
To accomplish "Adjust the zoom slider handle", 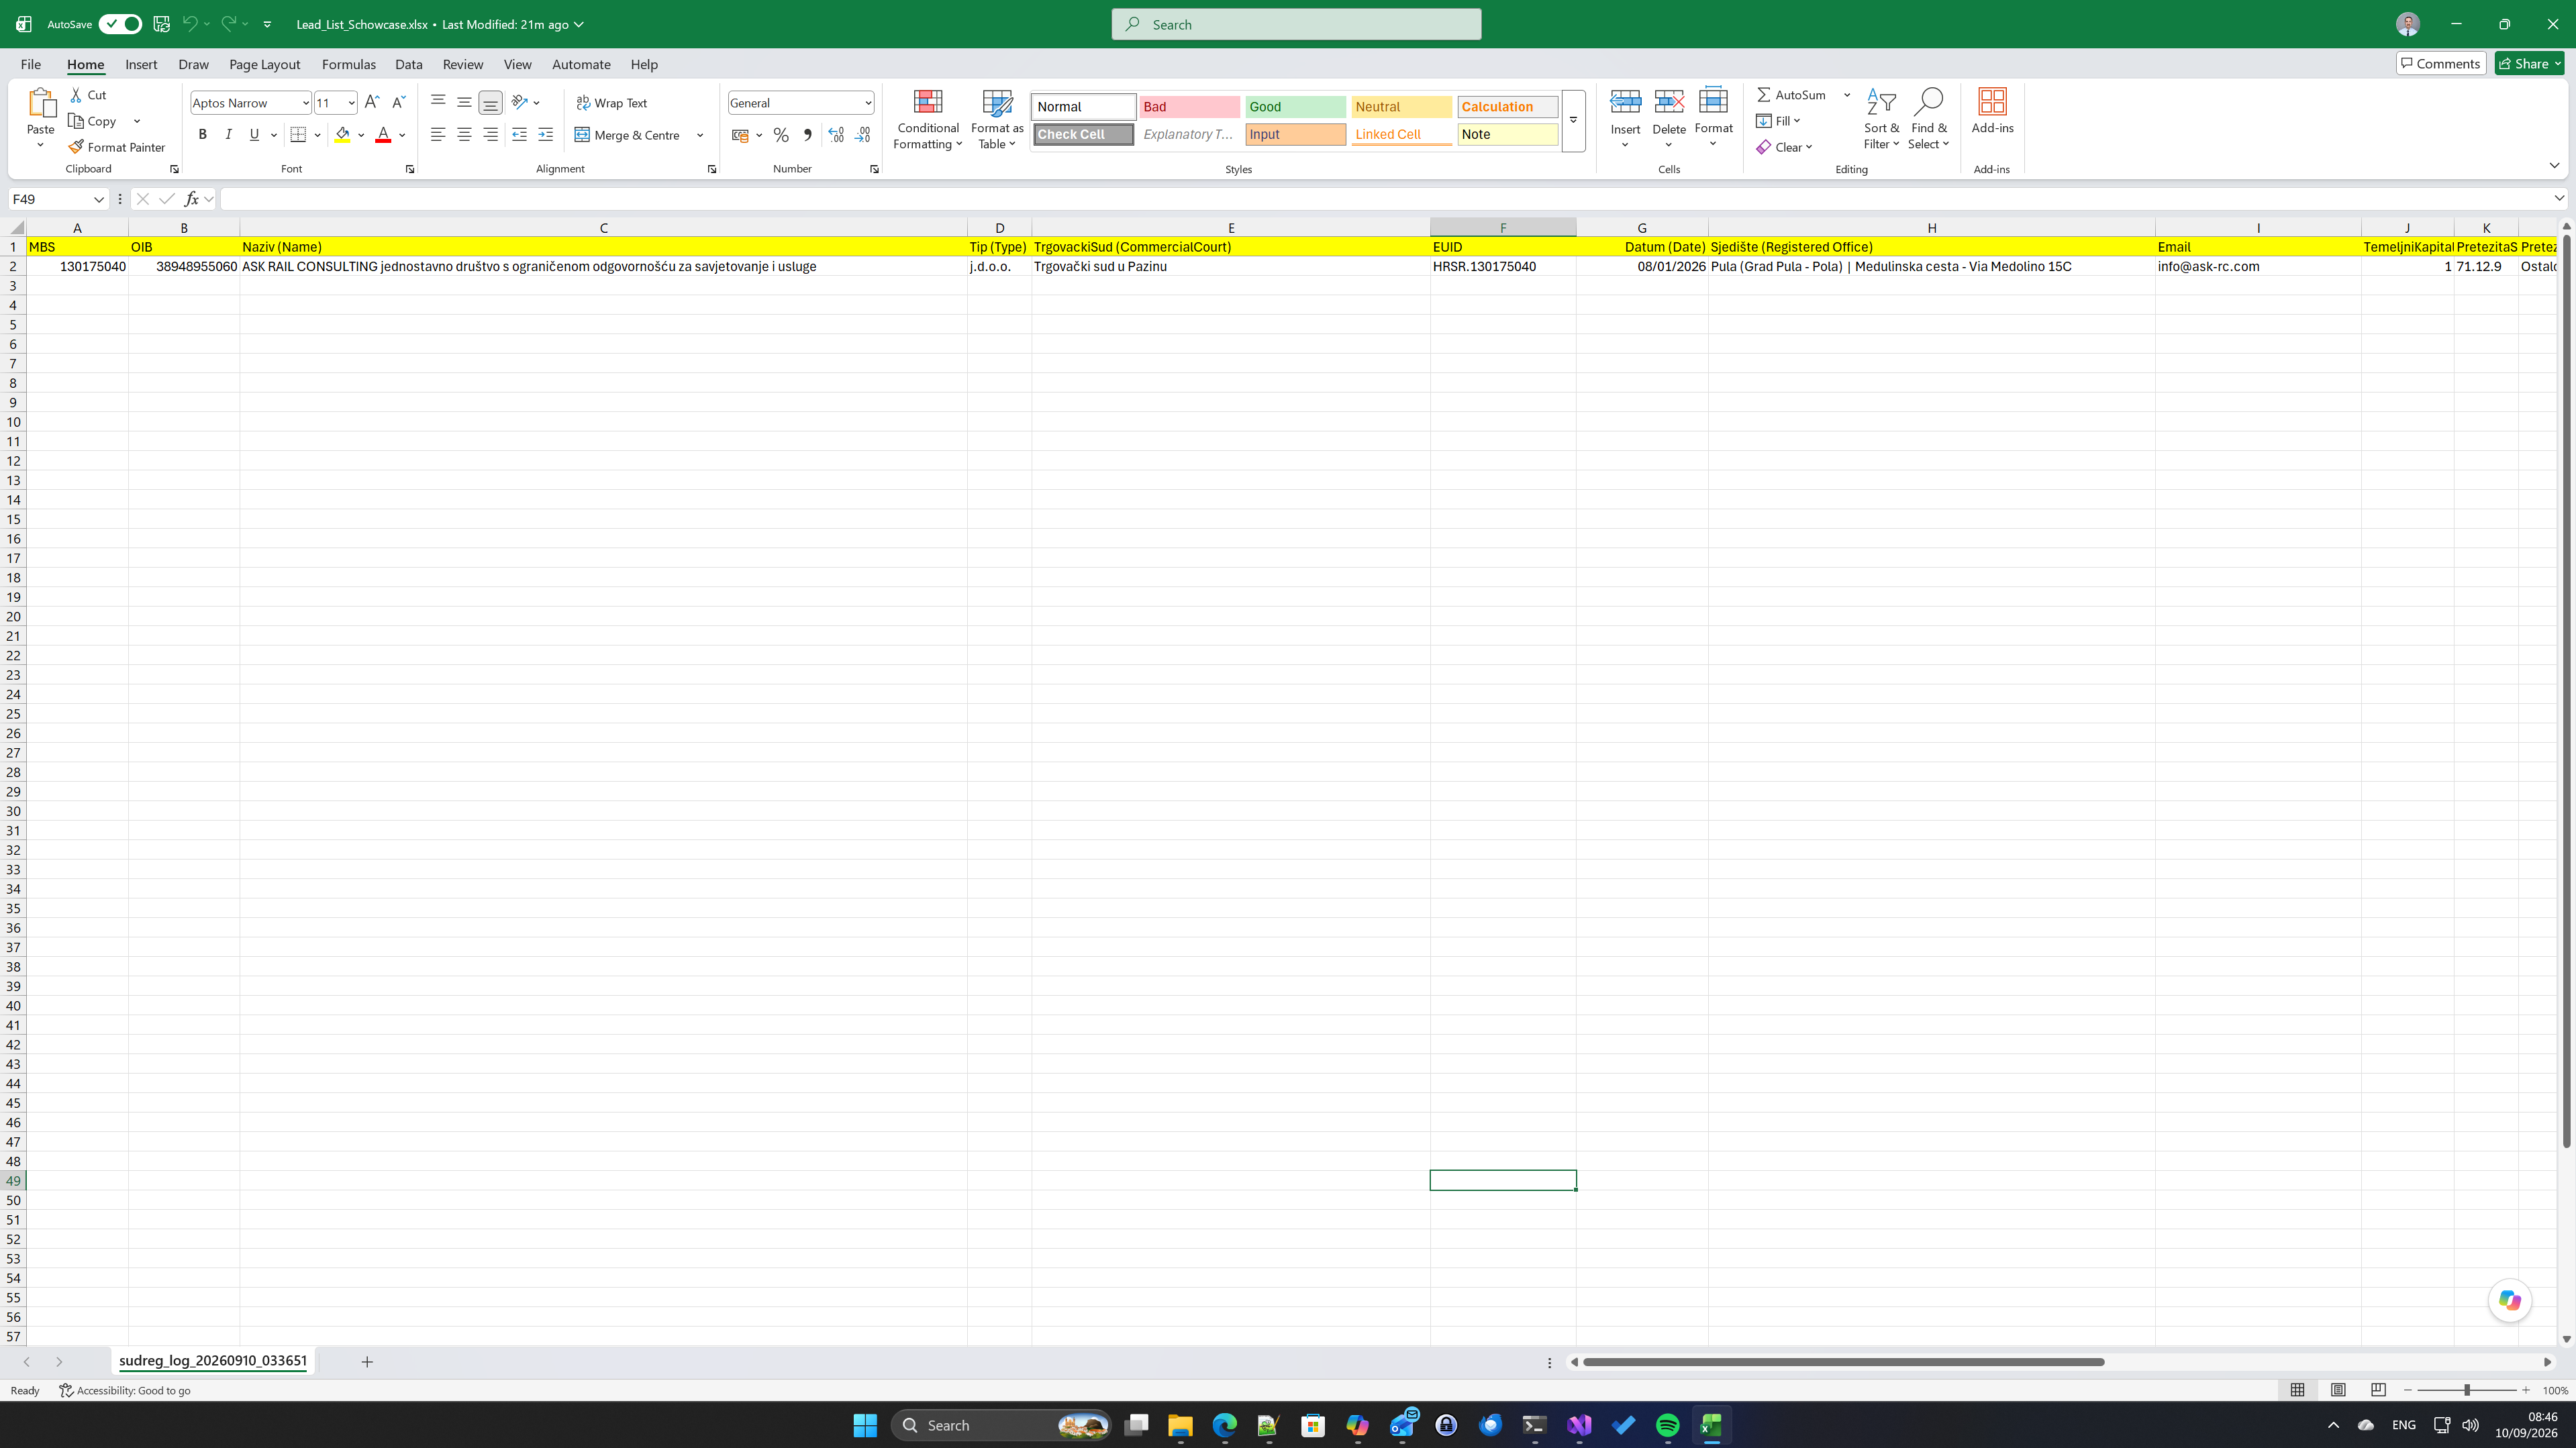I will tap(2467, 1390).
